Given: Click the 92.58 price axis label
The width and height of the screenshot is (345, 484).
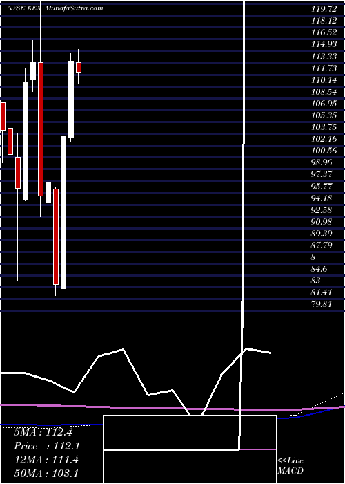Looking at the screenshot, I should (x=322, y=210).
